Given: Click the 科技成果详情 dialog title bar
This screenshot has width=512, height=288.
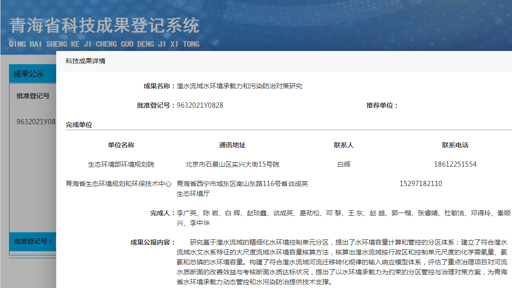Looking at the screenshot, I should pos(85,61).
